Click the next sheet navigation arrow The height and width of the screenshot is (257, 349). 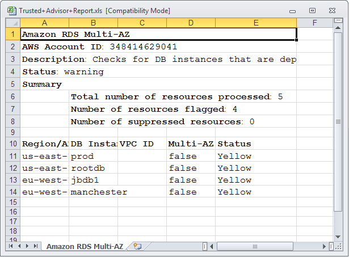pos(28,246)
